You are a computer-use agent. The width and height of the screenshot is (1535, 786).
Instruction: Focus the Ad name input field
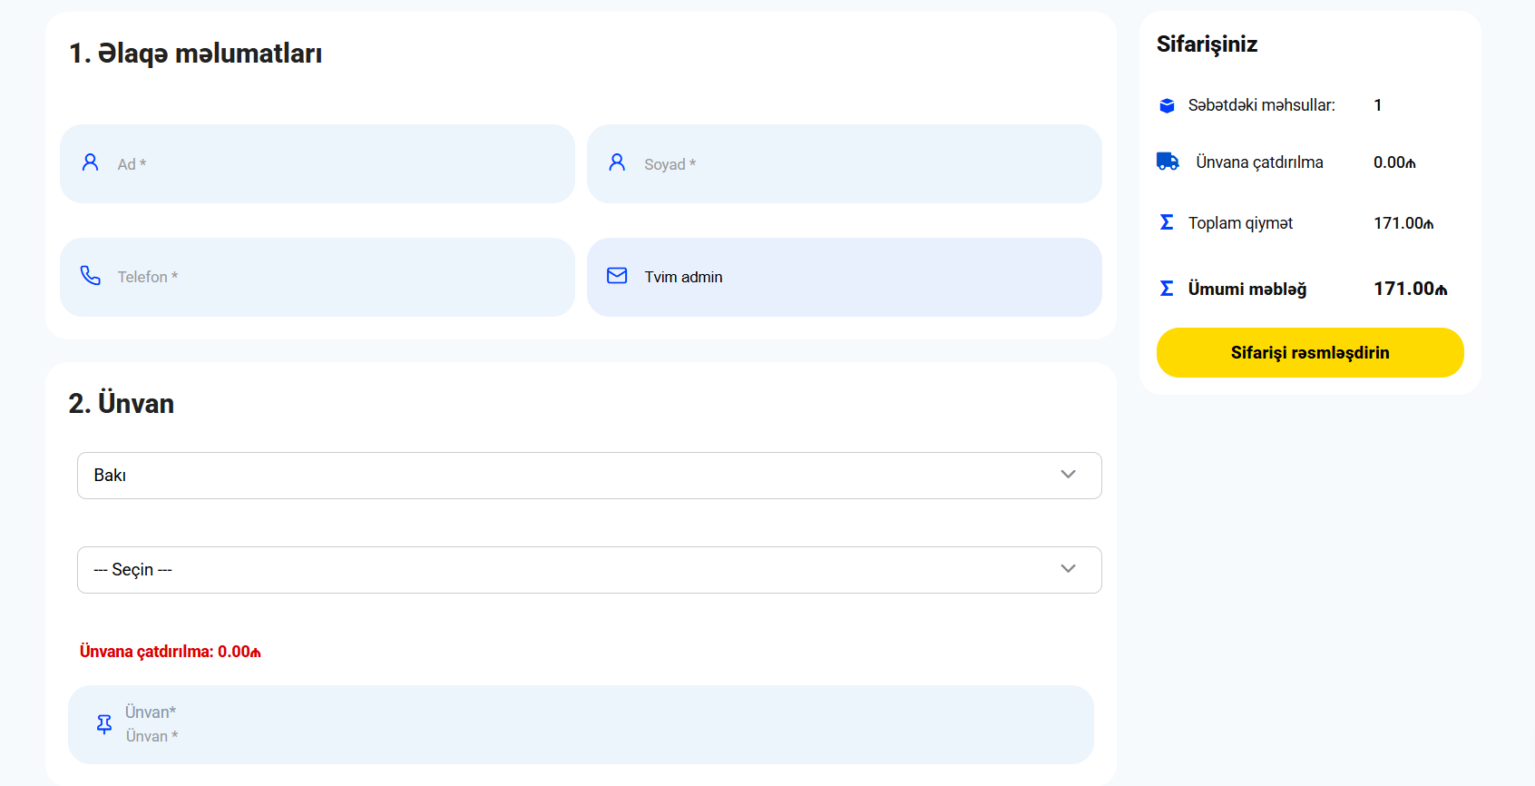coord(336,164)
